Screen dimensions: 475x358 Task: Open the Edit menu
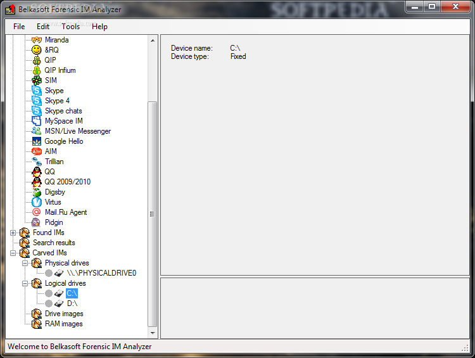(42, 27)
